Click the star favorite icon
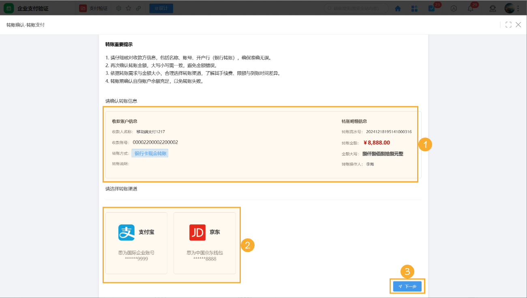The image size is (527, 298). 128,8
